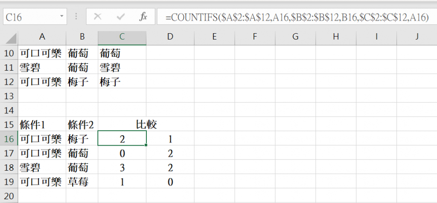Click cell A18 containing 雪碧

coord(42,167)
